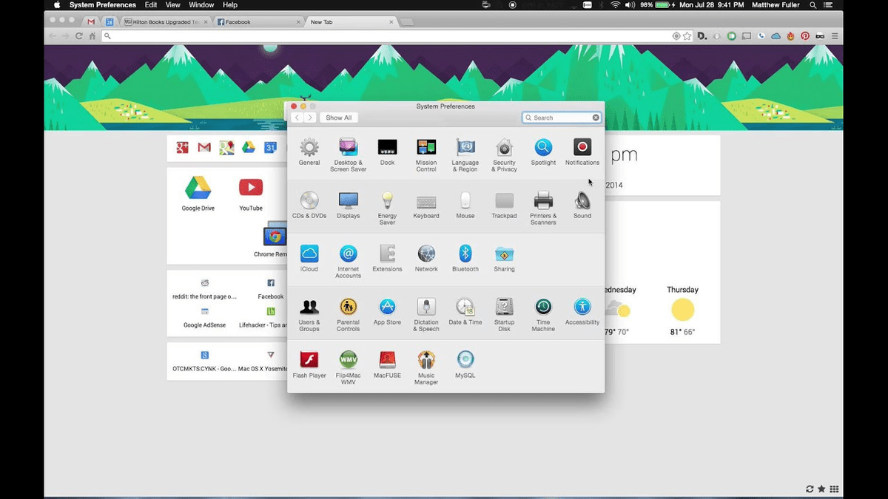
Task: Open Security & Privacy settings
Action: tap(504, 147)
